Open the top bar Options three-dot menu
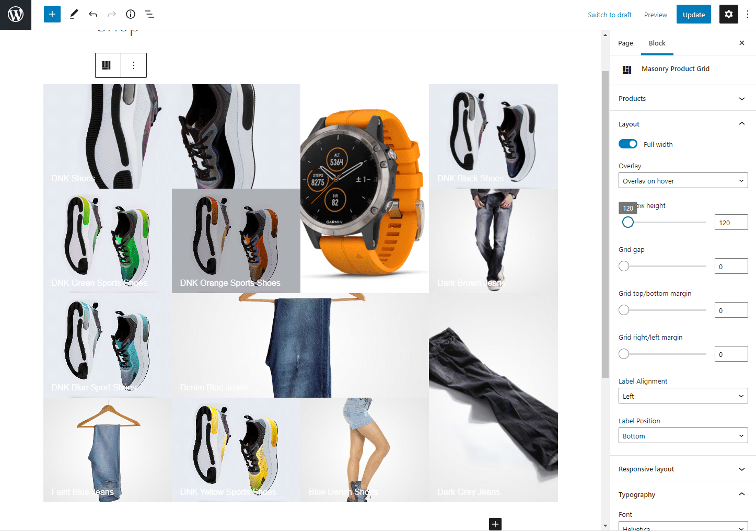The height and width of the screenshot is (532, 756). (x=748, y=14)
